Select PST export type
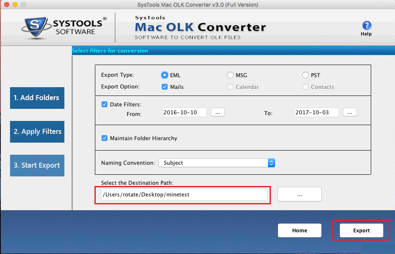This screenshot has height=254, width=395. point(305,75)
